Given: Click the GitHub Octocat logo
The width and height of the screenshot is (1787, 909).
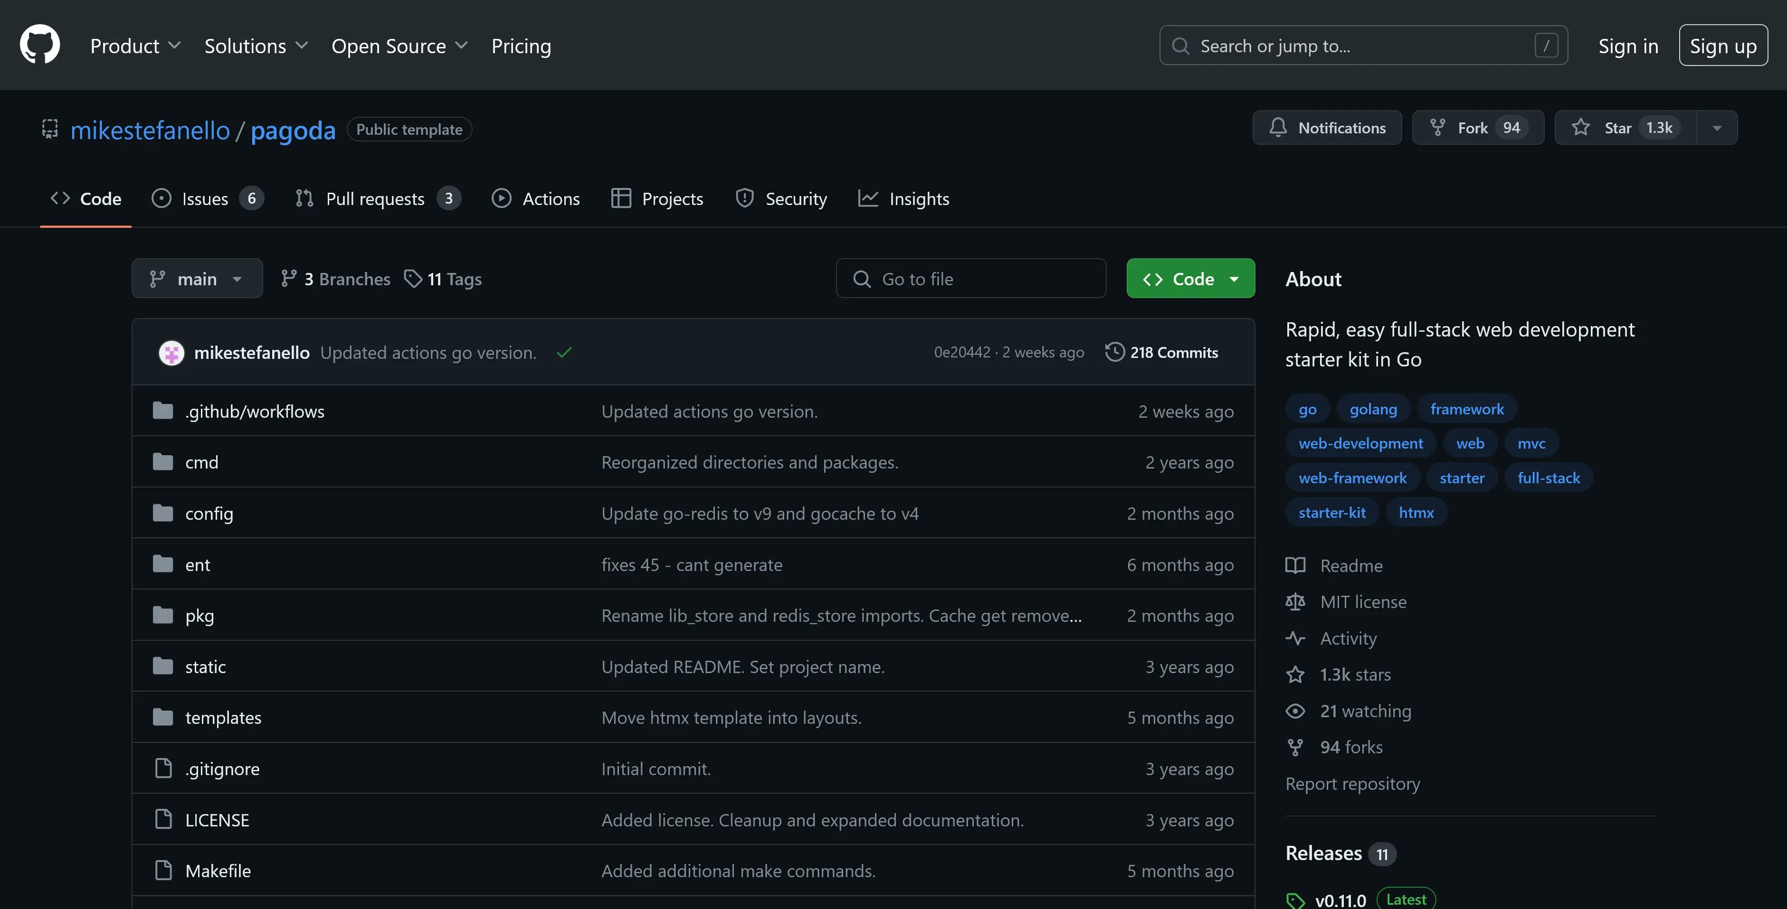Looking at the screenshot, I should point(39,45).
